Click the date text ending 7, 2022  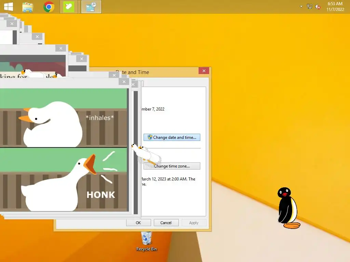coord(153,109)
